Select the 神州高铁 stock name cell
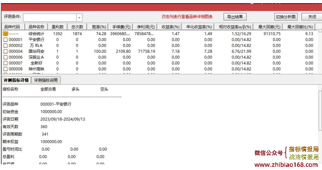 [36, 69]
